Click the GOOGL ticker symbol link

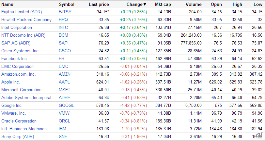[66, 106]
